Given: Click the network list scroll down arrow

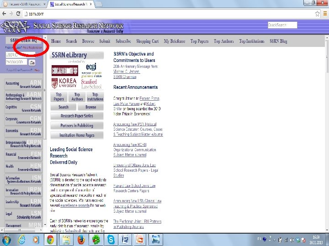Looking at the screenshot, I should [45, 225].
